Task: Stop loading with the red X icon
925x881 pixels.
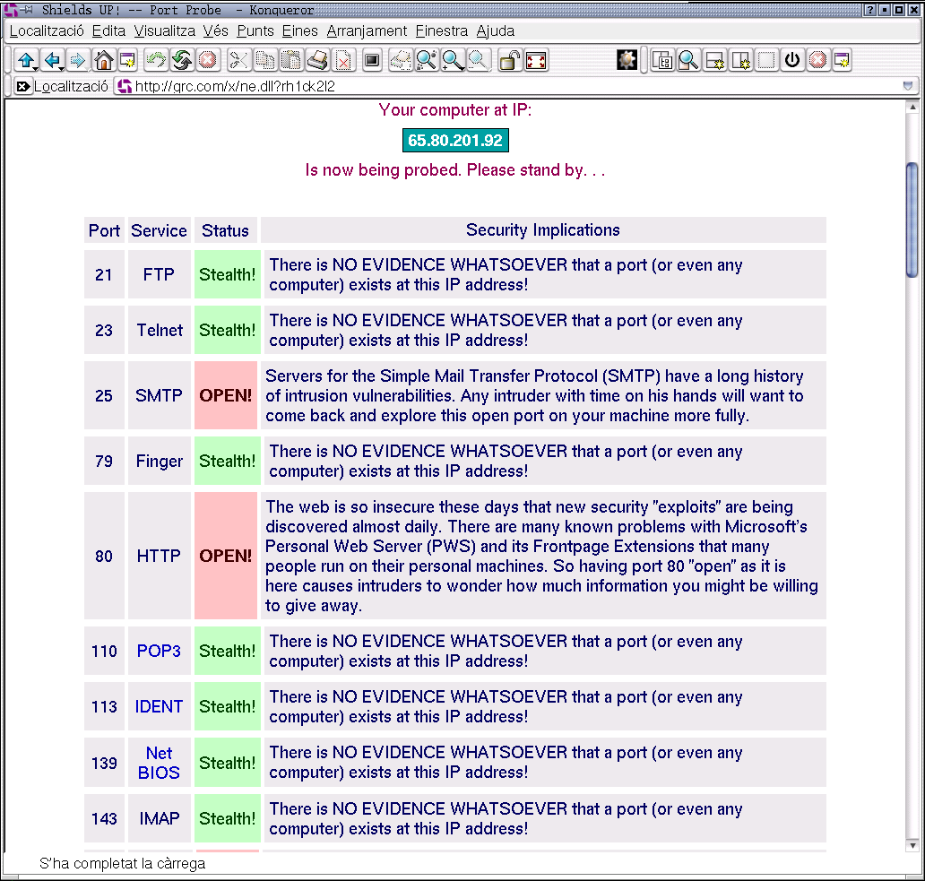Action: [208, 59]
